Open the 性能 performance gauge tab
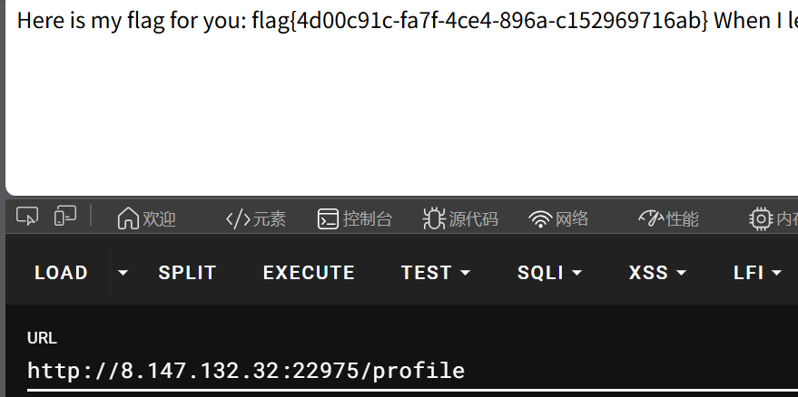 668,218
